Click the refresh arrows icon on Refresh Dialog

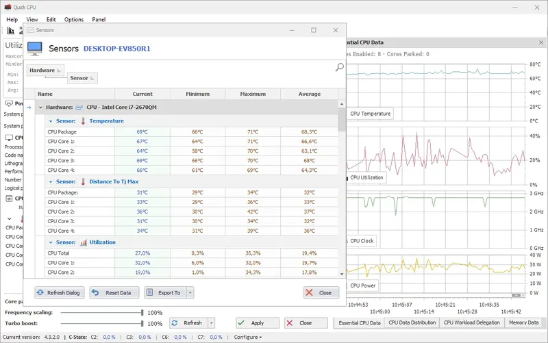[40, 292]
